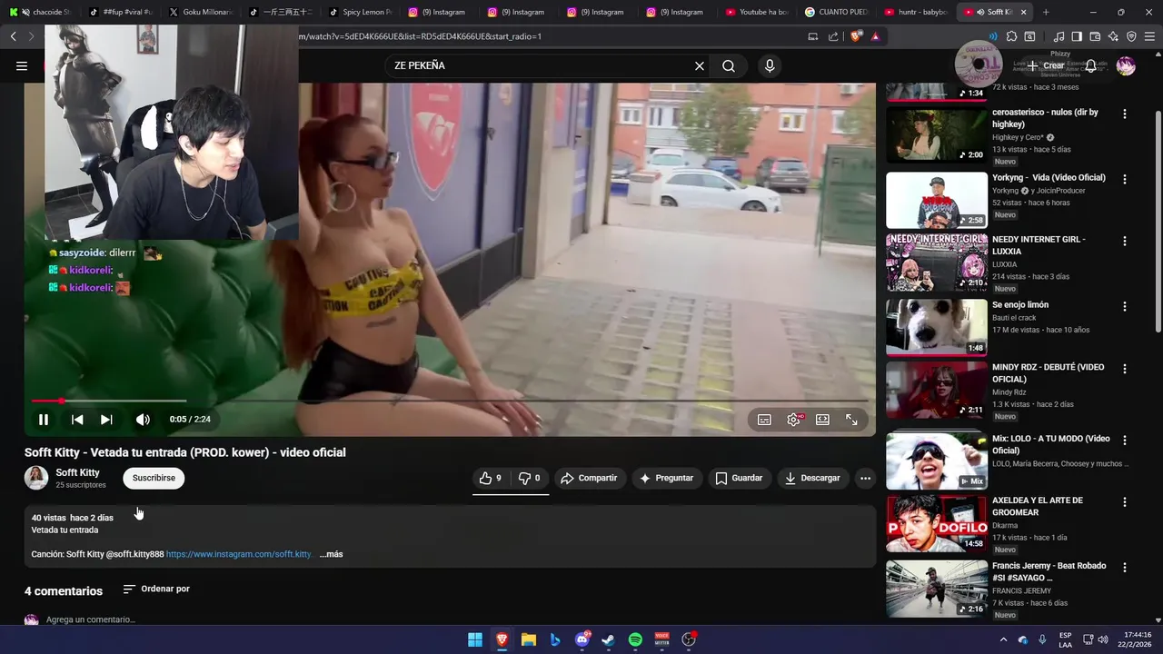The image size is (1163, 654).
Task: Click the Crear button
Action: tap(1046, 65)
